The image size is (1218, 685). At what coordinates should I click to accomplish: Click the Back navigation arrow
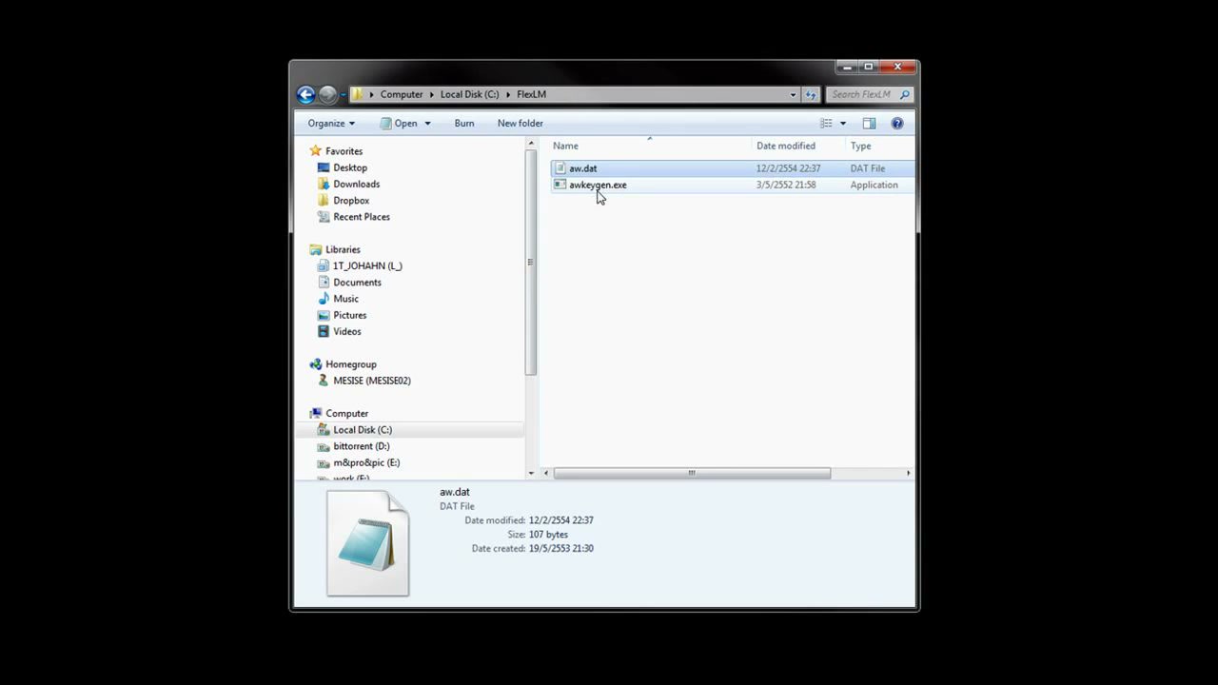coord(305,94)
